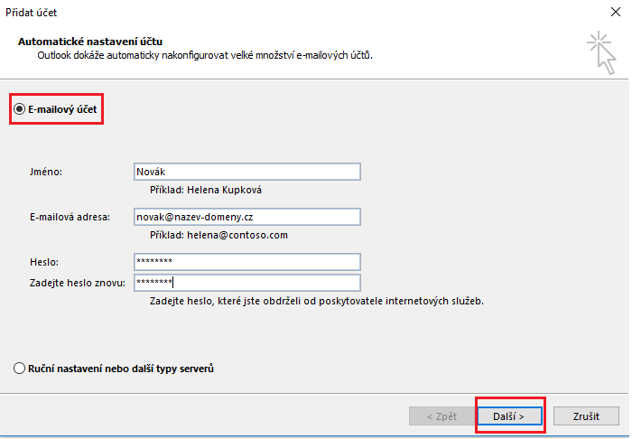The height and width of the screenshot is (439, 632).
Task: Click the E-mailová adresa: label
Action: pyautogui.click(x=70, y=217)
